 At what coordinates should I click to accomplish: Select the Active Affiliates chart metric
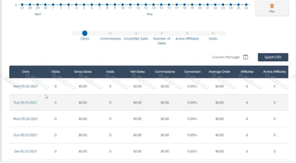[x=187, y=33]
